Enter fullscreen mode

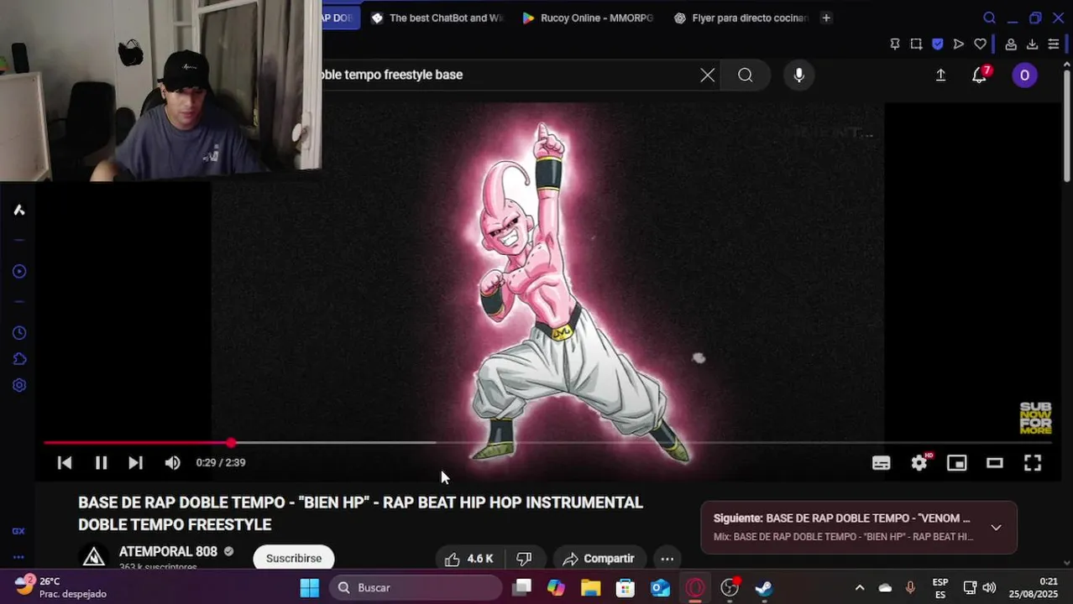click(x=1033, y=463)
